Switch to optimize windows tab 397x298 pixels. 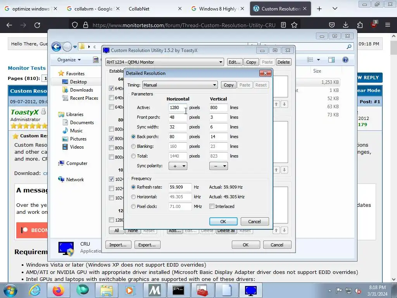pyautogui.click(x=31, y=9)
